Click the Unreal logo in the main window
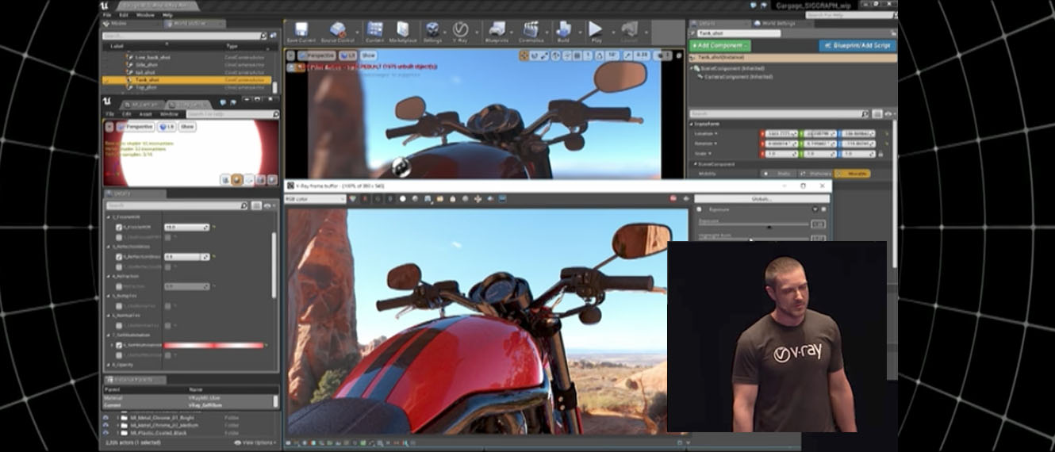 (105, 5)
